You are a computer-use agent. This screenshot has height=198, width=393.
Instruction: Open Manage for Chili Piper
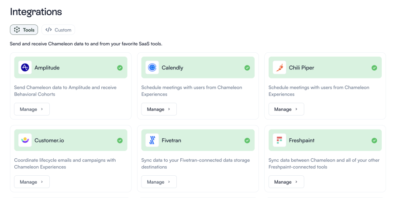(x=286, y=109)
